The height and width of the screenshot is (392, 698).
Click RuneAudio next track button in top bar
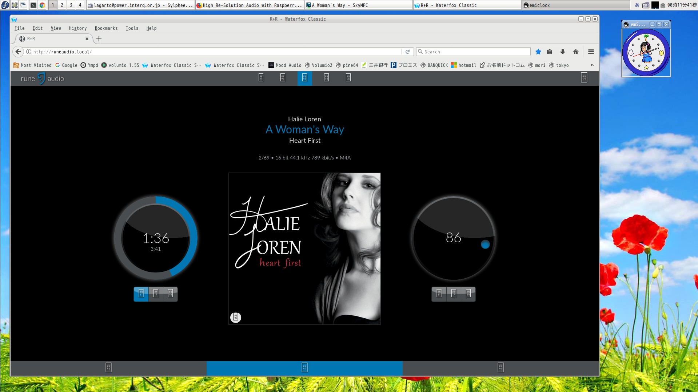pos(348,77)
